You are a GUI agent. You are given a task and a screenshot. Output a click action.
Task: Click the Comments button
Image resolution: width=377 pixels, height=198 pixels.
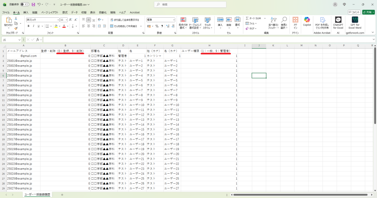point(354,12)
